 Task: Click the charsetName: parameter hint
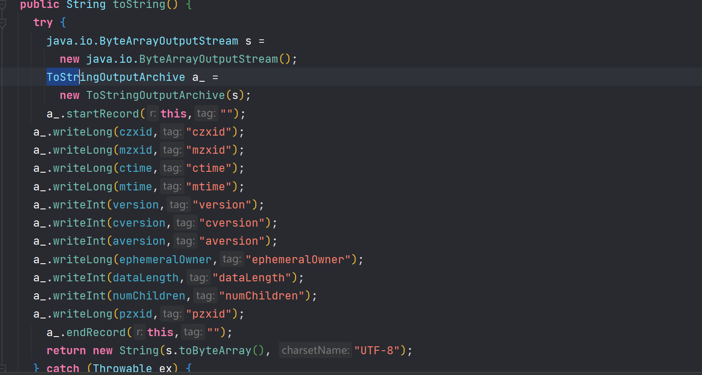coord(315,350)
